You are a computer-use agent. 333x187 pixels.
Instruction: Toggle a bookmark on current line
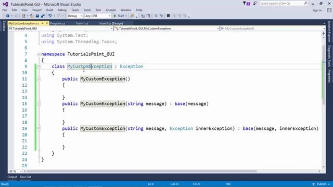pos(169,16)
